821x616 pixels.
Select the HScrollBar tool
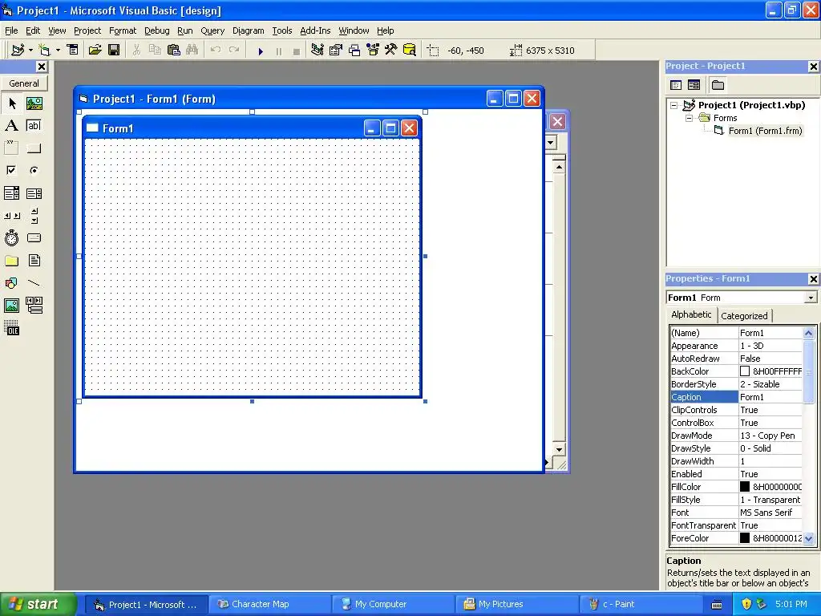(x=12, y=215)
